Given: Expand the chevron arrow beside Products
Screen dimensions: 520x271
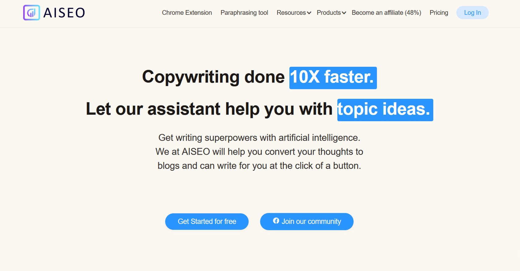Looking at the screenshot, I should click(344, 13).
